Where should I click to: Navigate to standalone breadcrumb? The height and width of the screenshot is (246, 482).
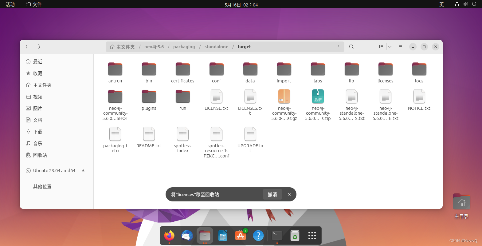[x=216, y=47]
